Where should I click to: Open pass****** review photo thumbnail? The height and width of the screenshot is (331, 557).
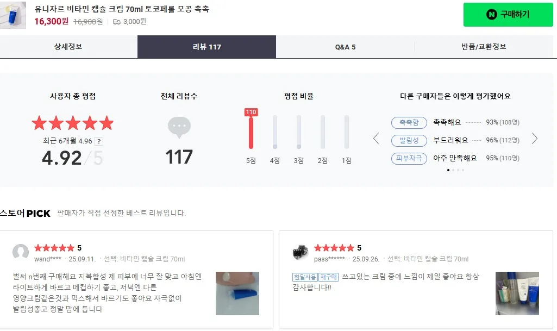tap(517, 293)
